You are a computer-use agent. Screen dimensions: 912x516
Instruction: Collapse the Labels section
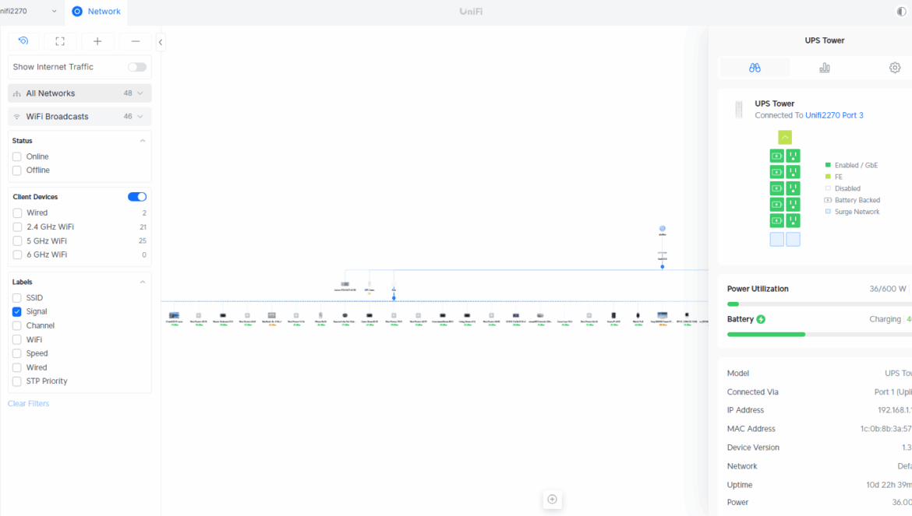(142, 282)
